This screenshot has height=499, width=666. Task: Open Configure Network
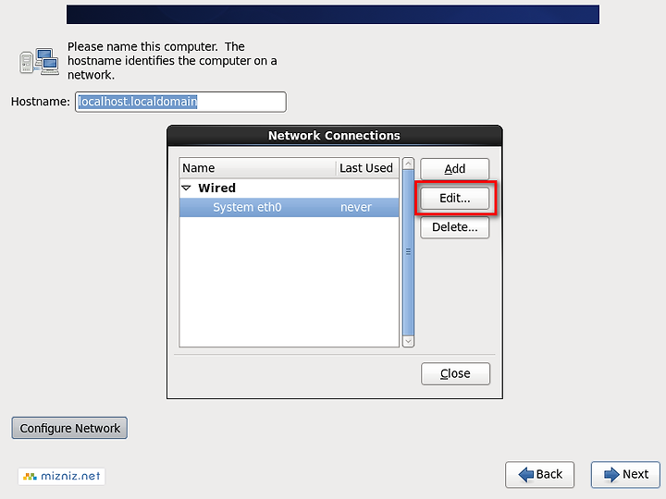(x=69, y=428)
